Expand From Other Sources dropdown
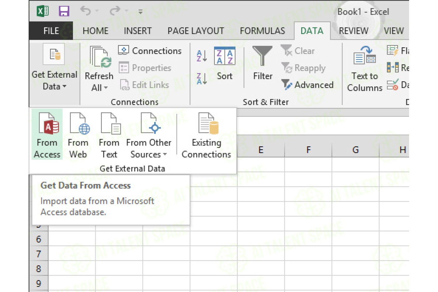Screen dimensions: 438x292 click(149, 135)
